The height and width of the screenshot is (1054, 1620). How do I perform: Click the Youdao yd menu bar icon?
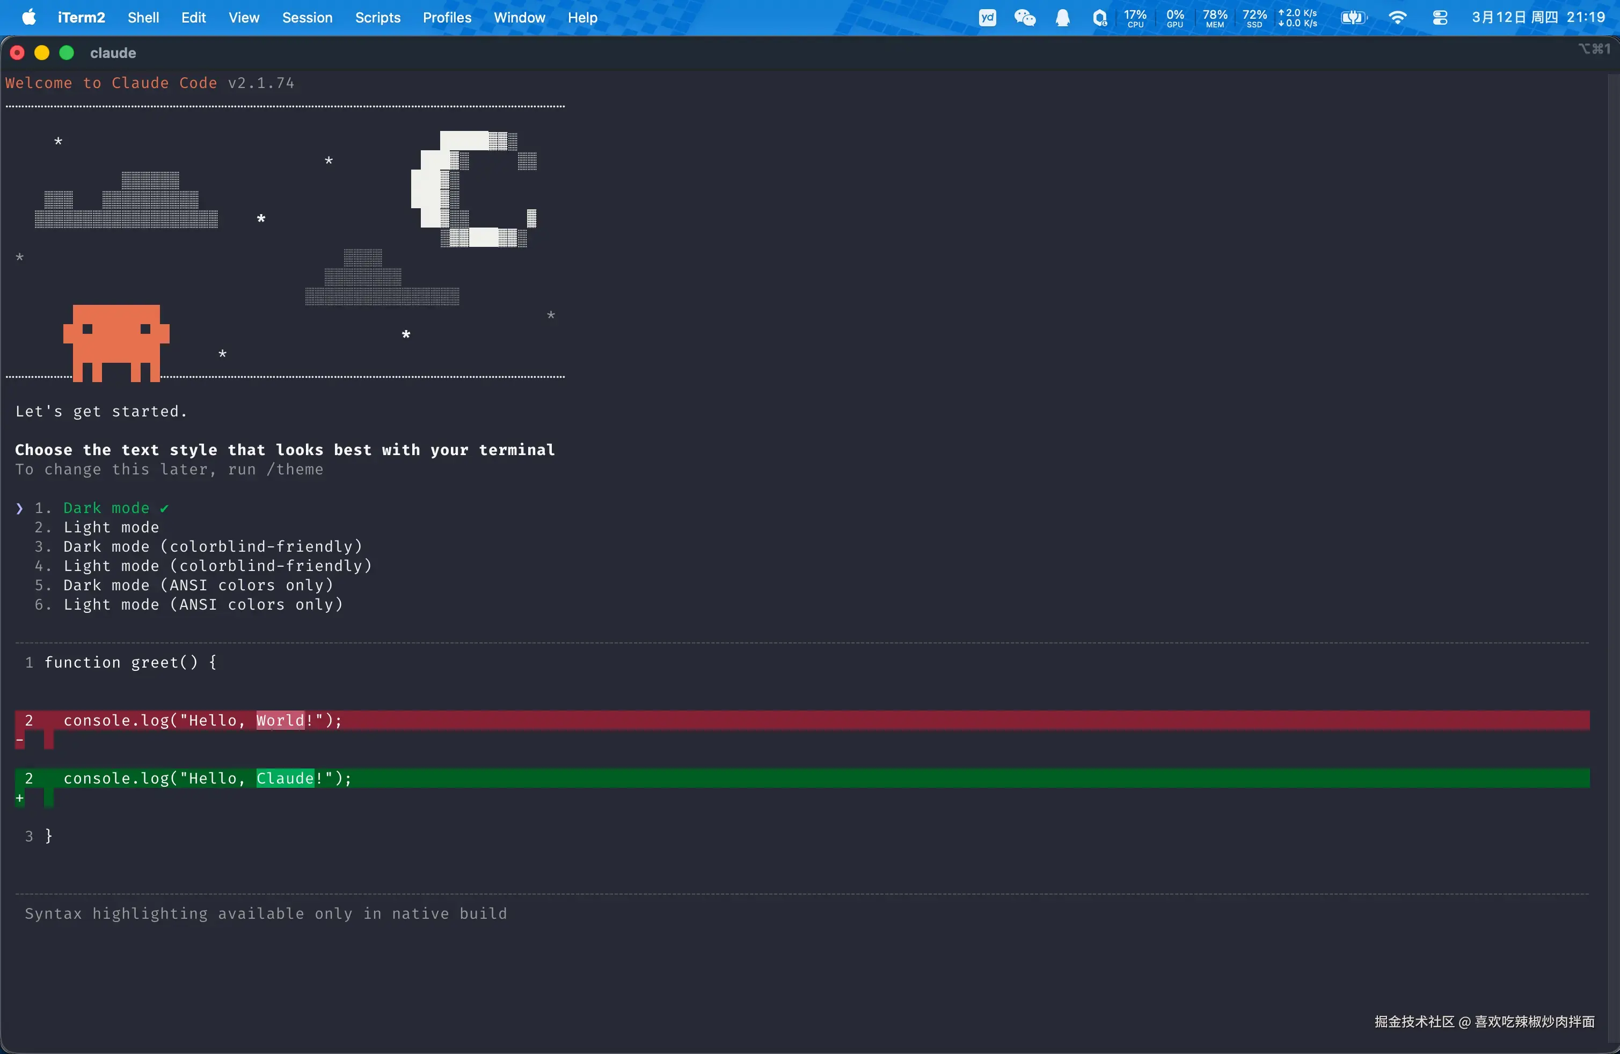pyautogui.click(x=987, y=18)
